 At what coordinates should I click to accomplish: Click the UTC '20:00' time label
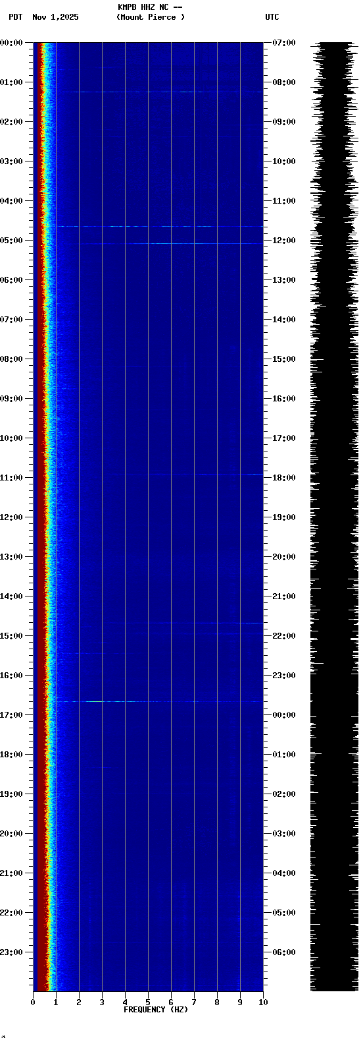284,557
